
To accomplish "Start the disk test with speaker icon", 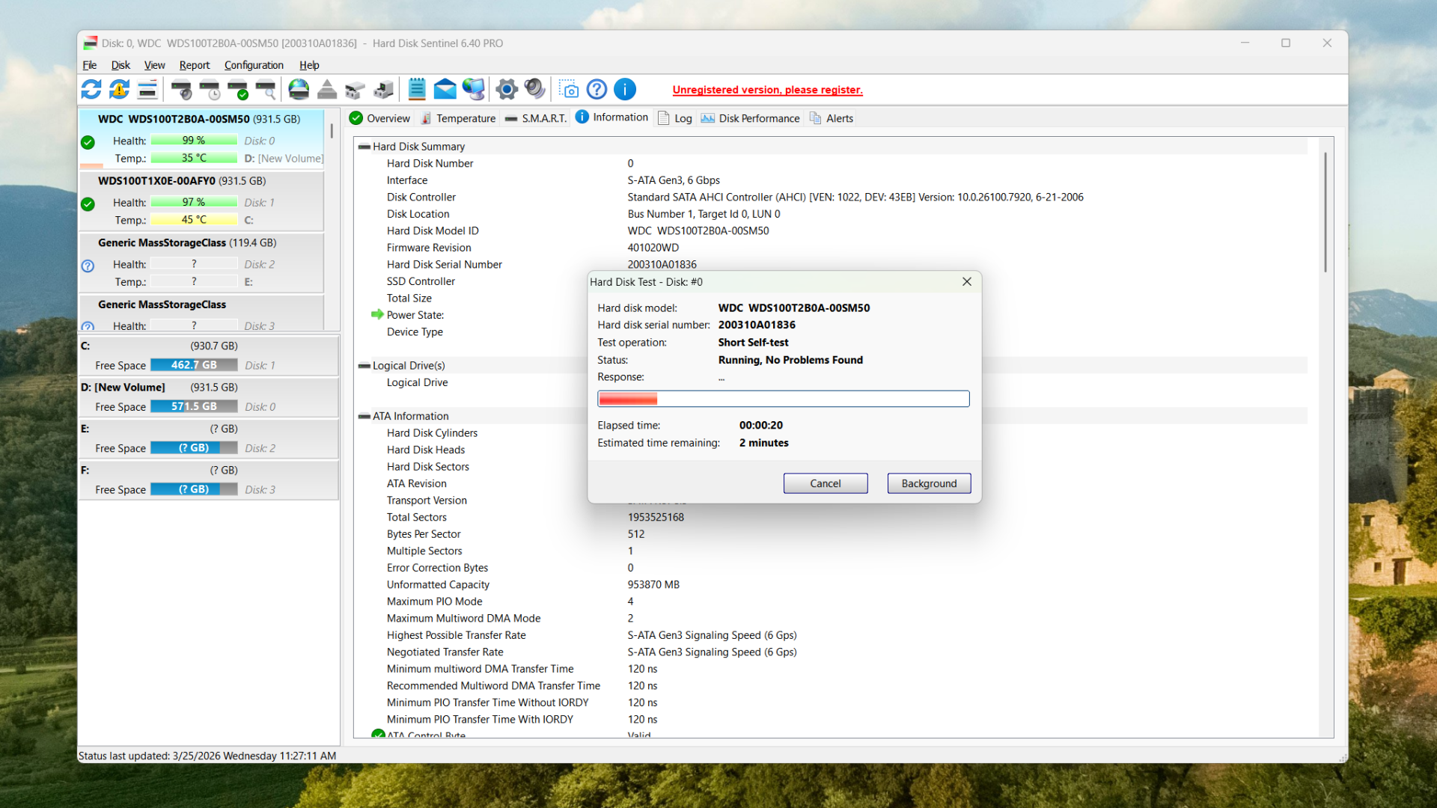I will tap(181, 90).
